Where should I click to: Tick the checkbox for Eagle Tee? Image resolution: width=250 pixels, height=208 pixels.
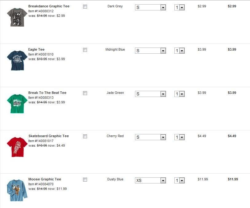pos(85,50)
